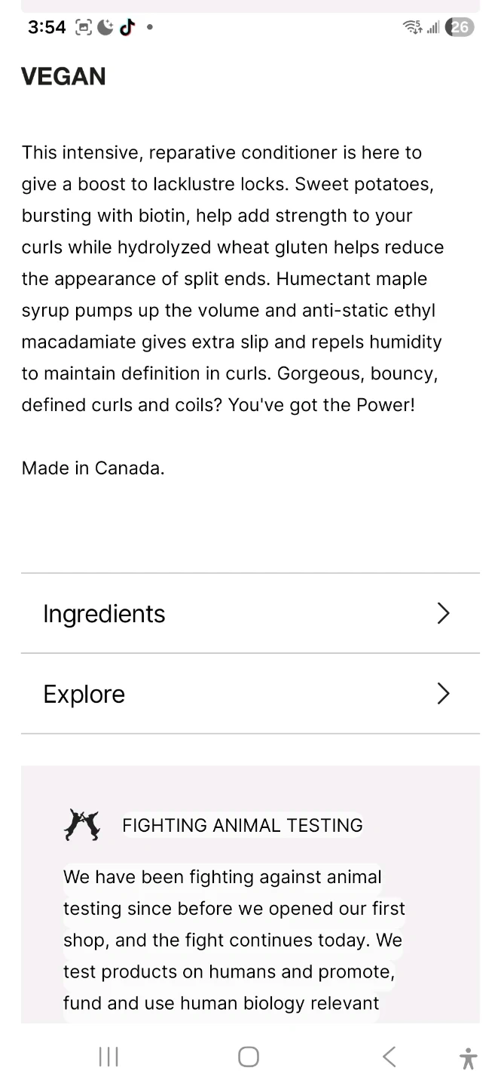
Task: Tap the screen recorder status icon
Action: pyautogui.click(x=84, y=28)
